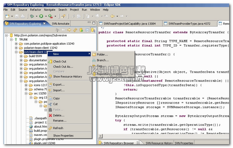Screen dimensions: 233x148
Task: Select Folder... in the New submenu
Action: pos(113,54)
